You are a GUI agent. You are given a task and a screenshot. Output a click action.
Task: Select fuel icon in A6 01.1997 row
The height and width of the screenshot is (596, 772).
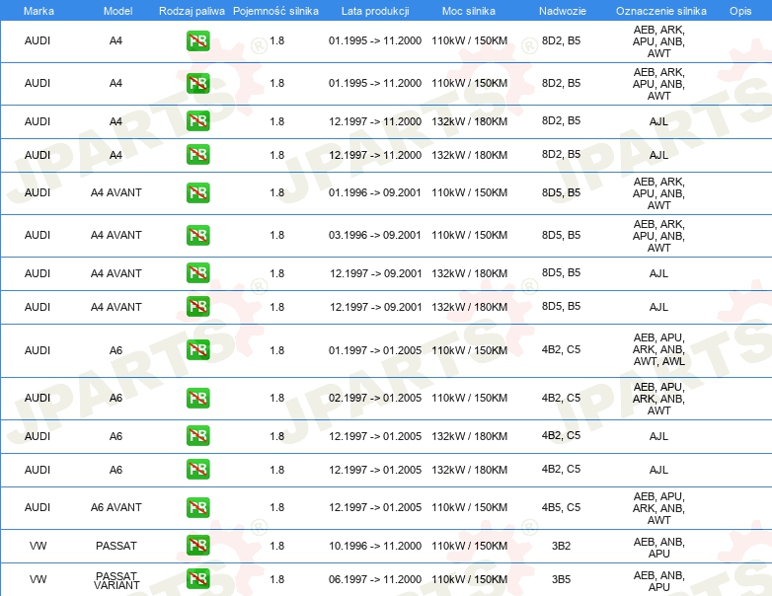point(197,350)
